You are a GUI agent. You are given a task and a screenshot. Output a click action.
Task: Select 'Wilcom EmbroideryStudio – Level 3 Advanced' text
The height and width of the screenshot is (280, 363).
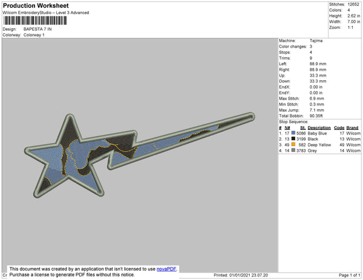pos(46,13)
